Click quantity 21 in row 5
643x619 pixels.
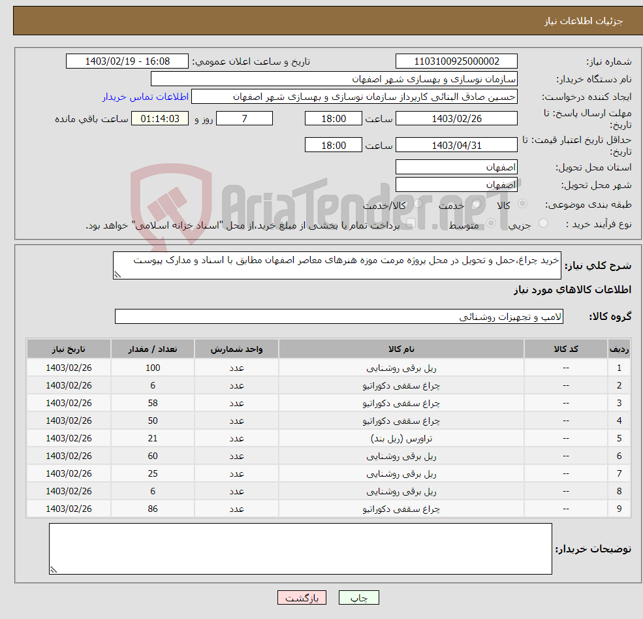pos(153,439)
